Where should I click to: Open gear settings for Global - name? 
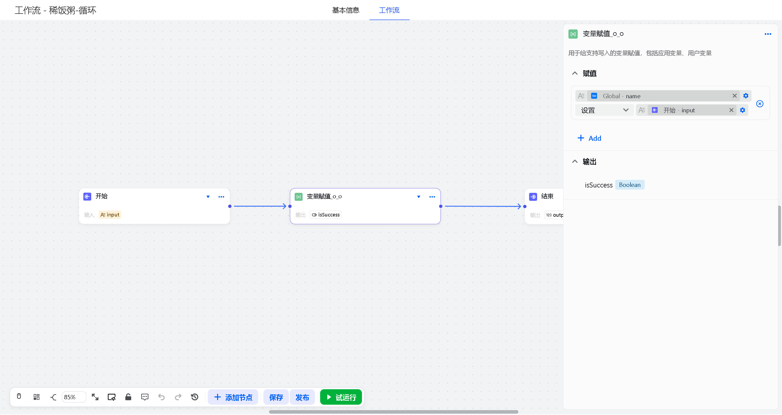(746, 96)
